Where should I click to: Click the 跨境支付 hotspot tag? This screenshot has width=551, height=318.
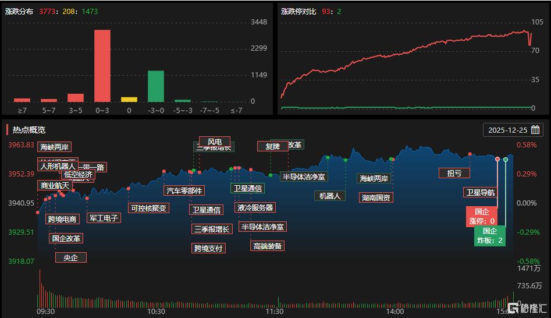pos(208,248)
